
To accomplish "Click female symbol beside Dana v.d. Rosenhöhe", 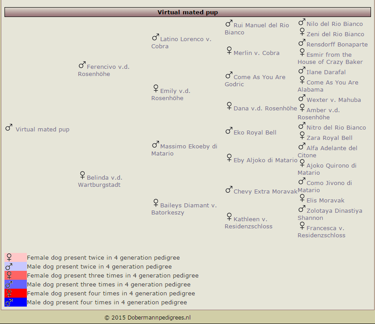I will click(229, 106).
